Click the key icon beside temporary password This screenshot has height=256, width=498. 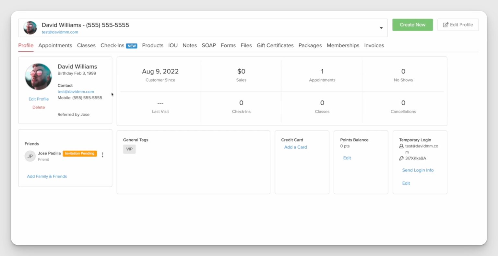(401, 158)
